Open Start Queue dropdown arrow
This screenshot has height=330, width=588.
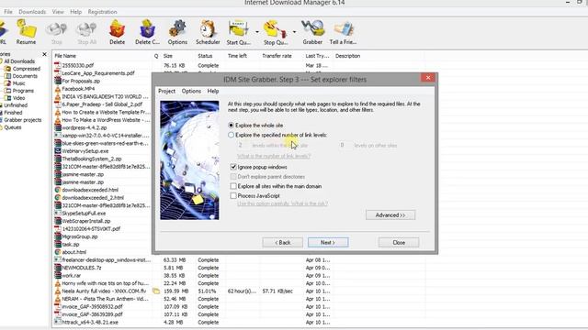257,32
